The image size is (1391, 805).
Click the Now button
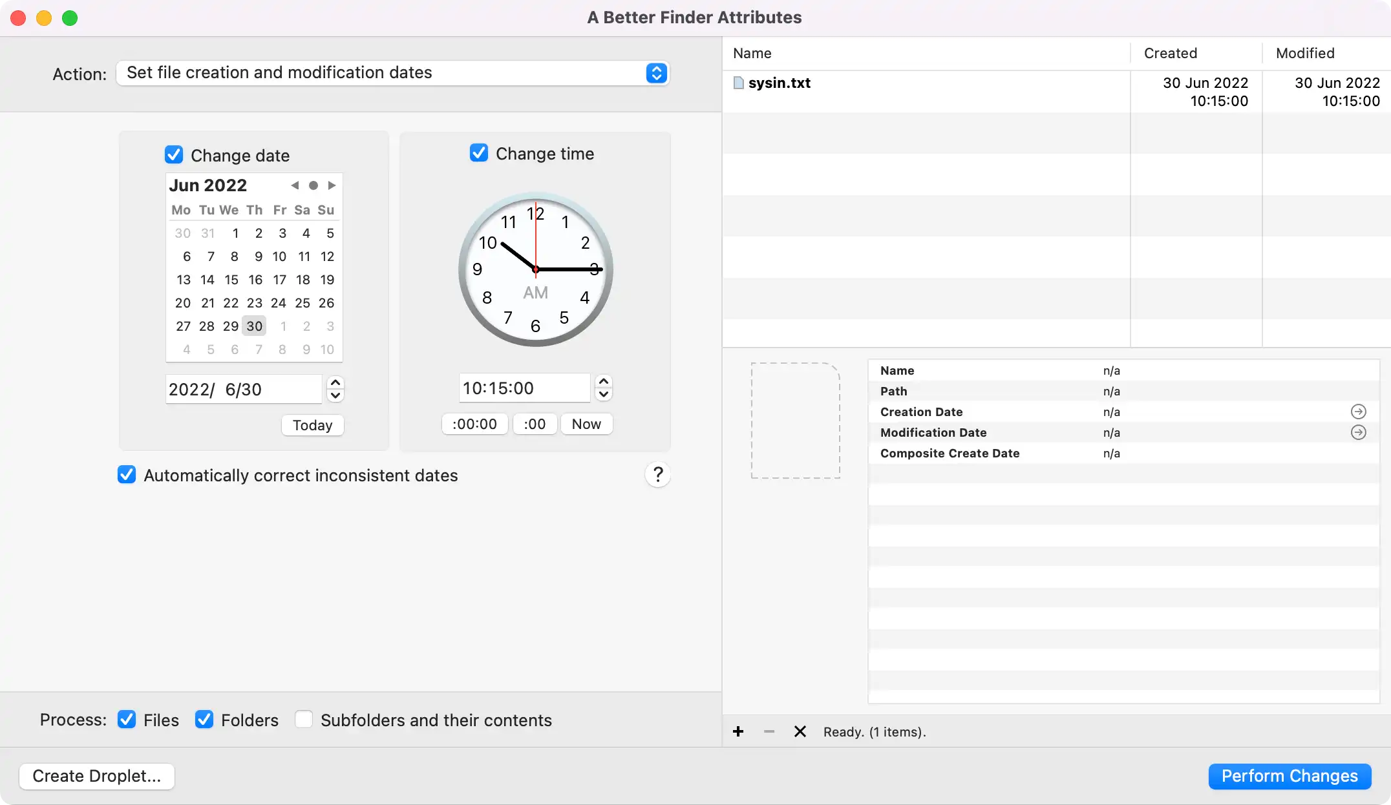586,424
